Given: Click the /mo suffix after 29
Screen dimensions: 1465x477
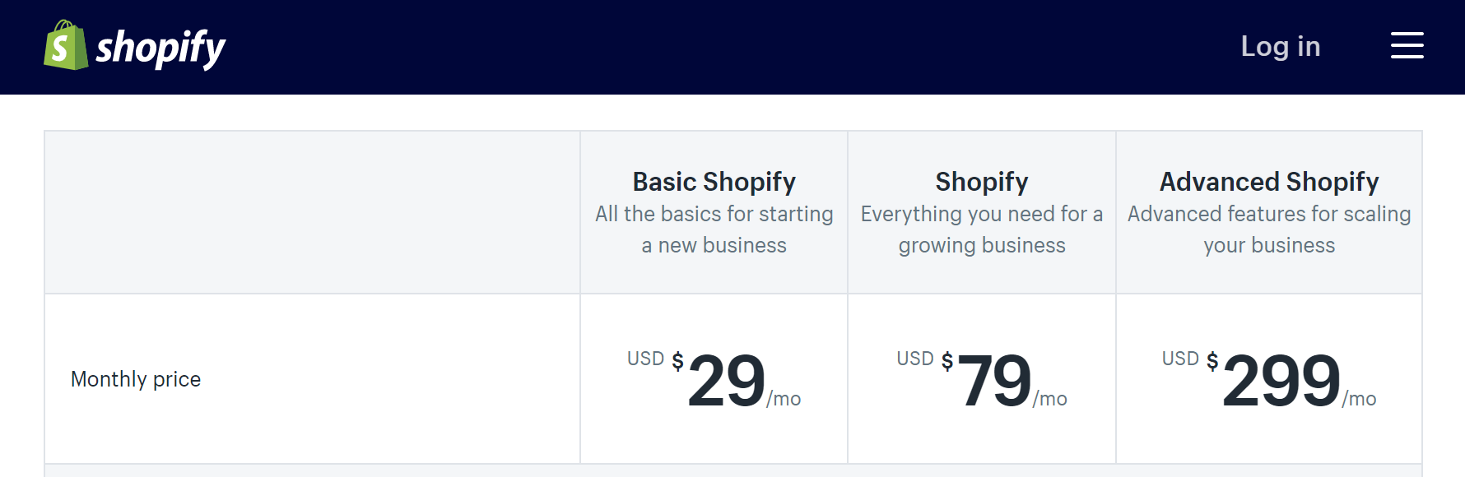Looking at the screenshot, I should tap(784, 399).
